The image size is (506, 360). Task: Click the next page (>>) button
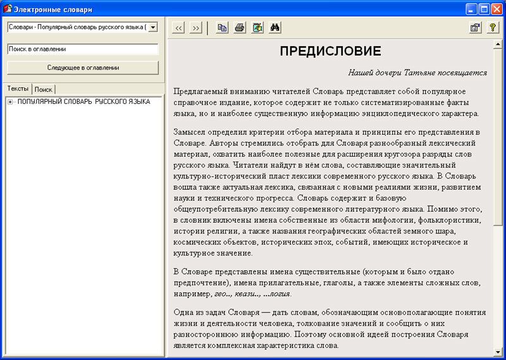pyautogui.click(x=196, y=28)
